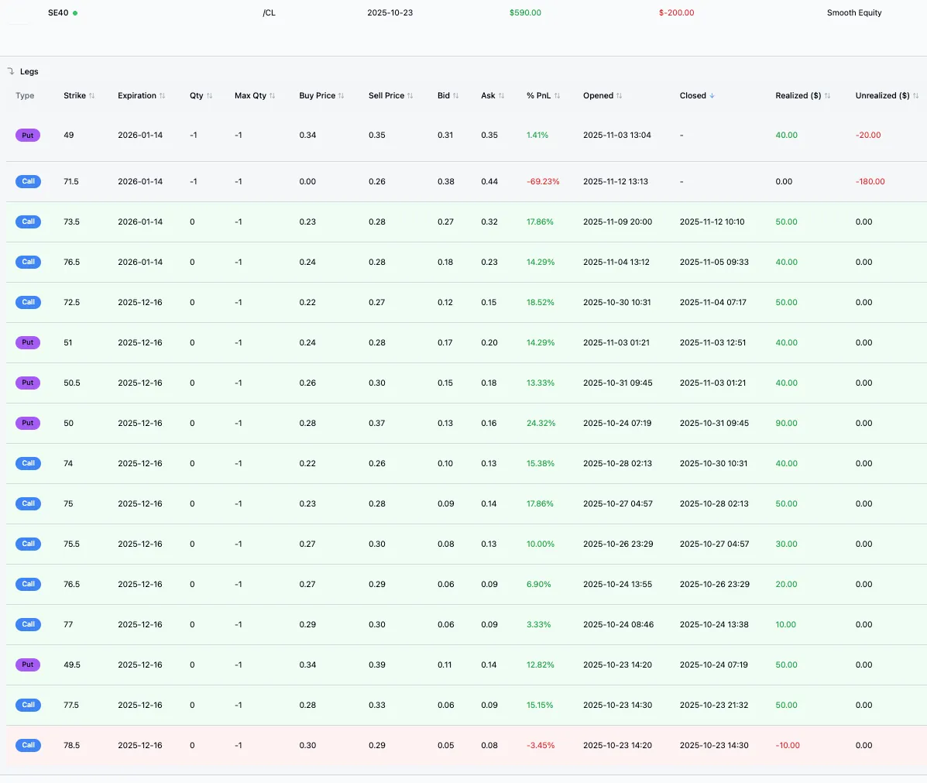
Task: Click opened time 2025-11-12 13:13
Action: [615, 181]
